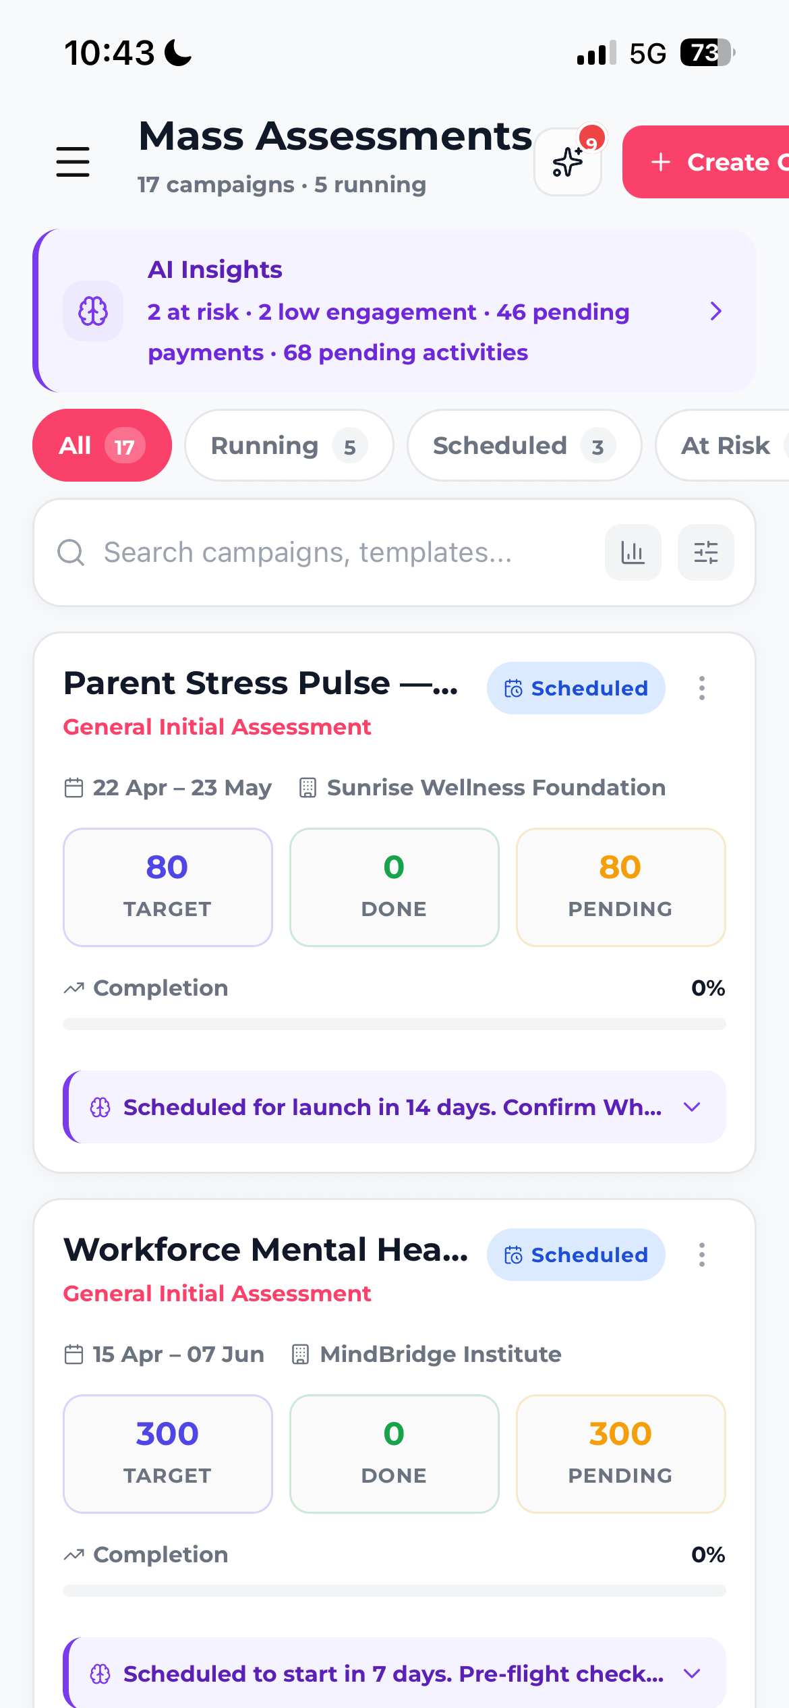789x1708 pixels.
Task: Tap the bar chart analytics icon
Action: point(633,552)
